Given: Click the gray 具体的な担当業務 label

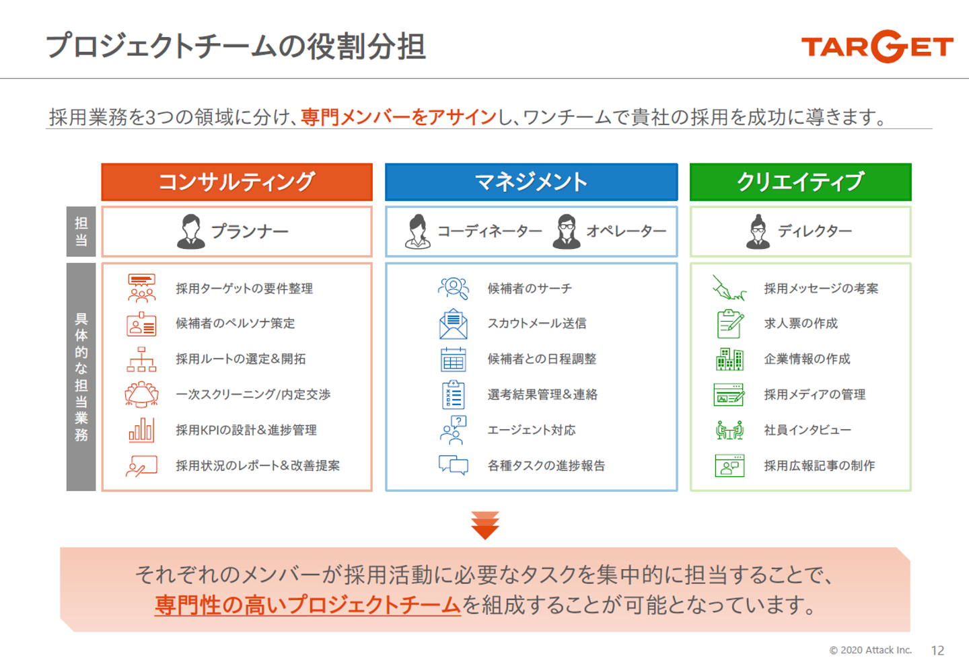Looking at the screenshot, I should coord(81,377).
